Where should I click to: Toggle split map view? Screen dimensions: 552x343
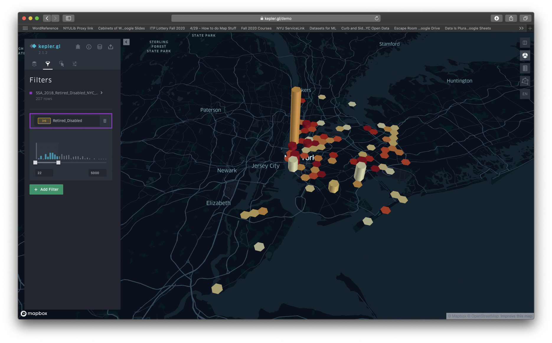525,43
